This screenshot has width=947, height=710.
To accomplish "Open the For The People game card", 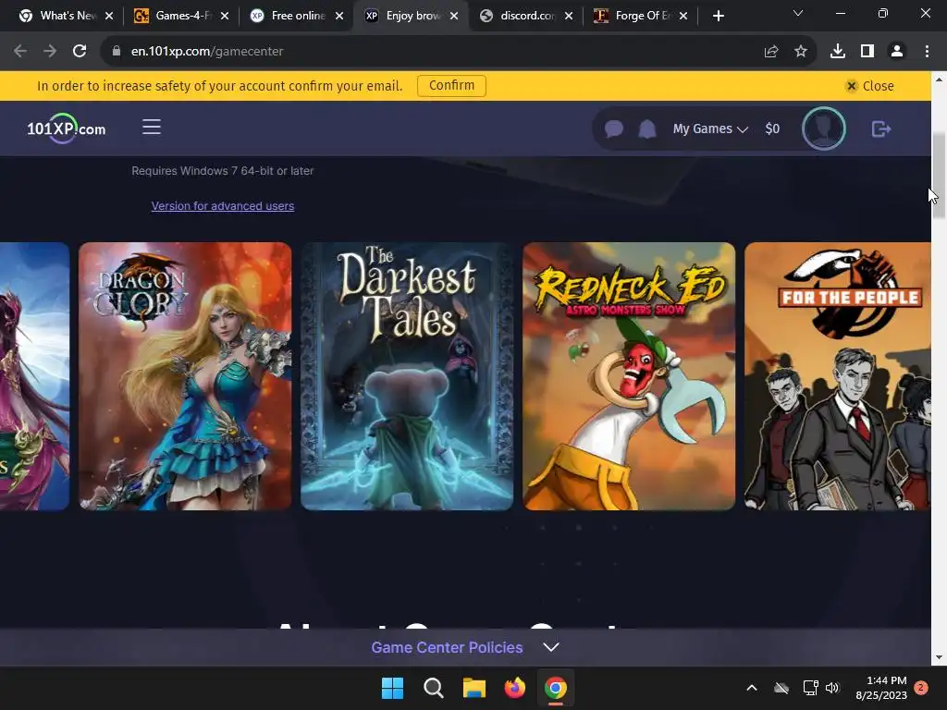I will [838, 376].
